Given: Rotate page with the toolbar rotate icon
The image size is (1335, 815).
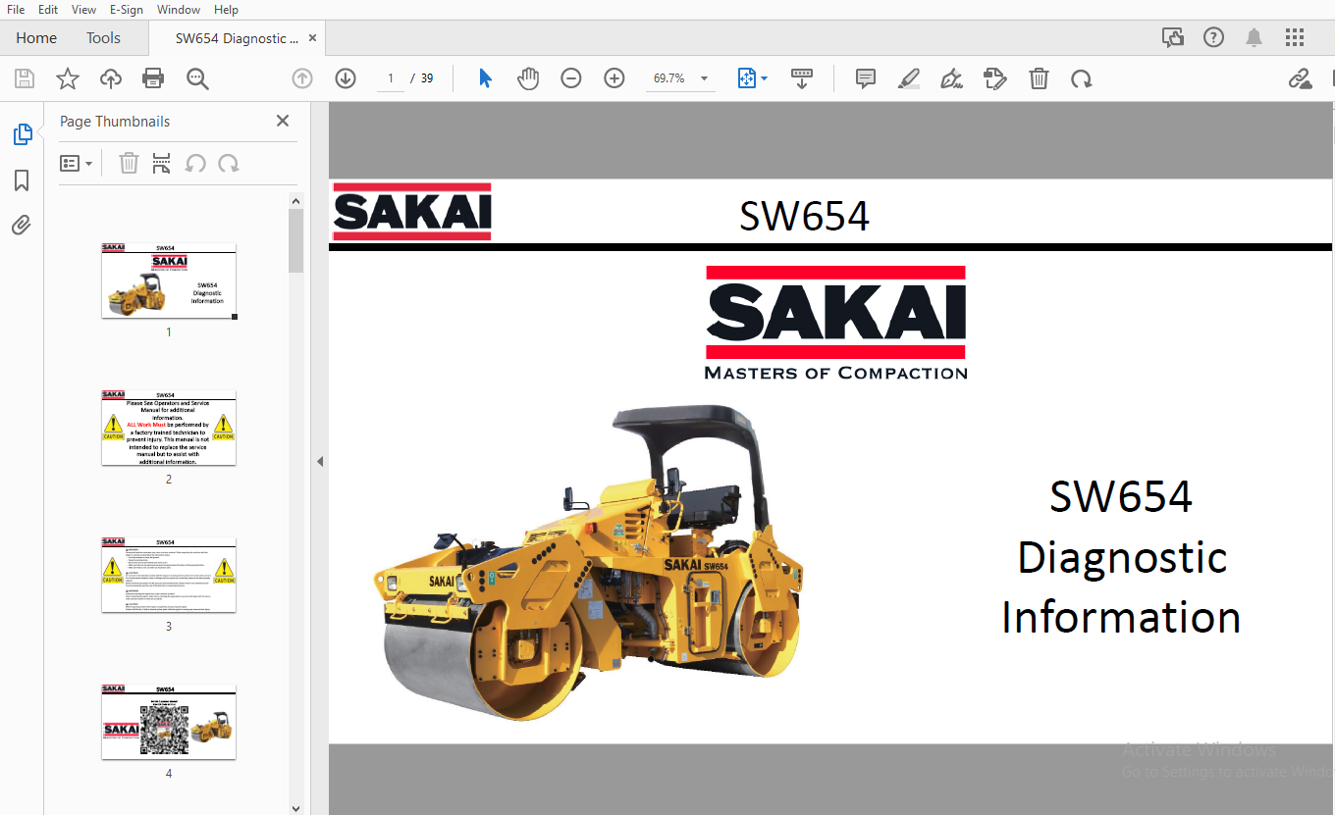Looking at the screenshot, I should [1082, 78].
